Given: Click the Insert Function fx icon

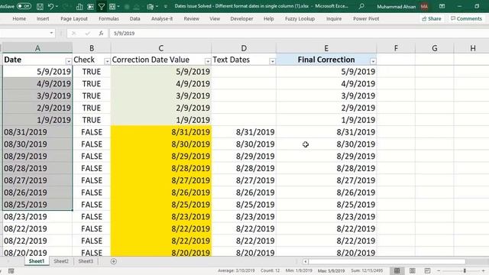Looking at the screenshot, I should (101, 33).
